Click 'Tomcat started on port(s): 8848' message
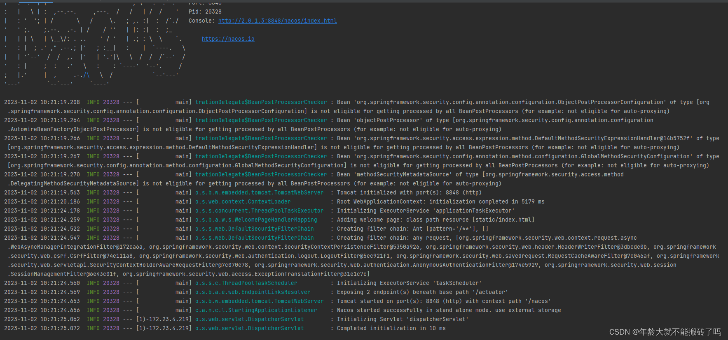Image resolution: width=728 pixels, height=340 pixels. pos(444,301)
